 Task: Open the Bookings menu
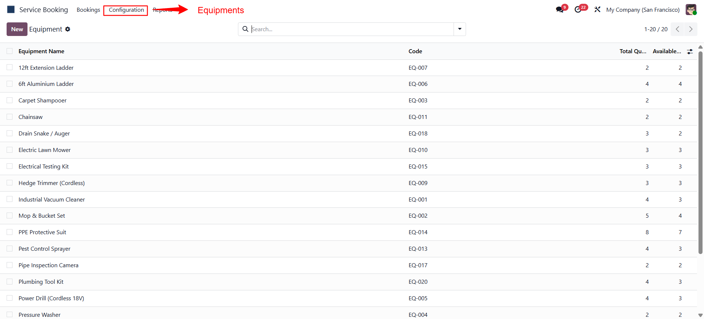point(88,10)
